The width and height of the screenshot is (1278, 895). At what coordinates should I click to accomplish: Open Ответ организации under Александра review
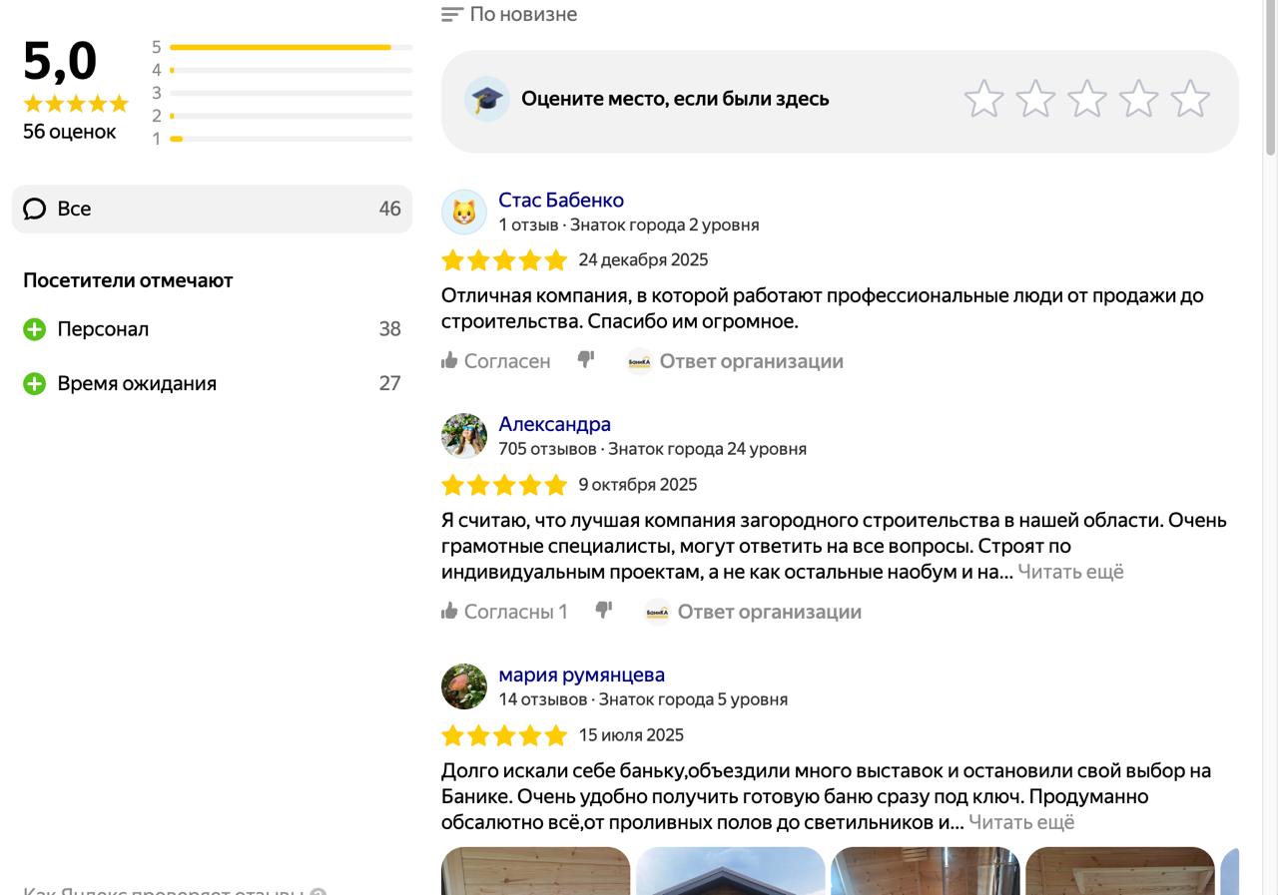(769, 612)
